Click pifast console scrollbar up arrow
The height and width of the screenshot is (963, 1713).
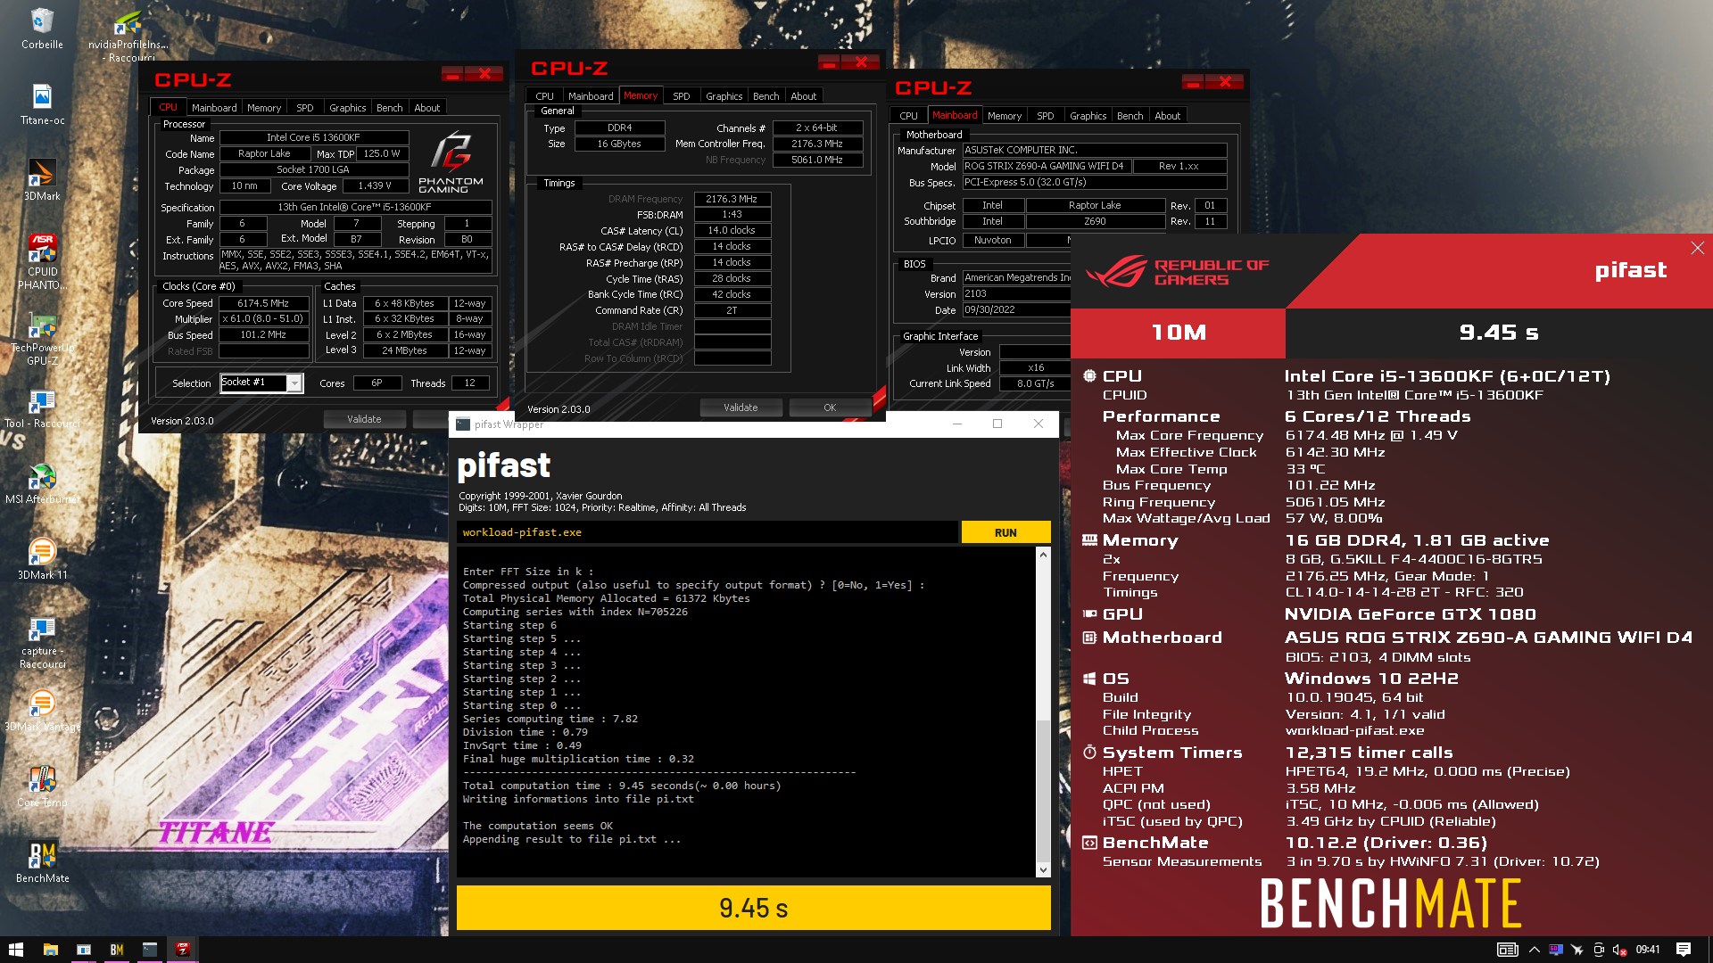click(x=1043, y=554)
